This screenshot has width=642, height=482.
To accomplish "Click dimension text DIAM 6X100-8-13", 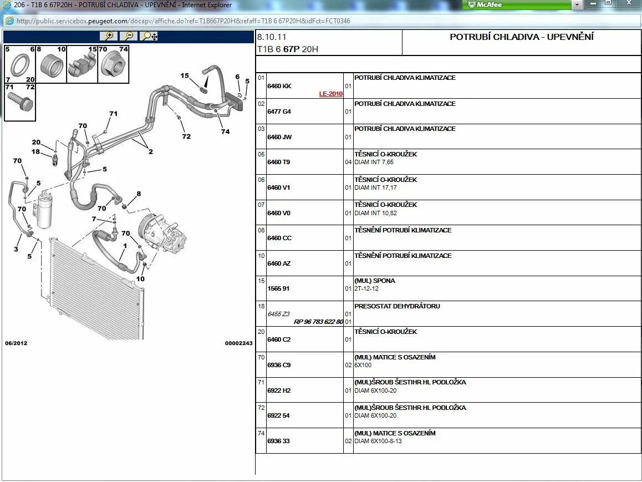I will coord(378,441).
